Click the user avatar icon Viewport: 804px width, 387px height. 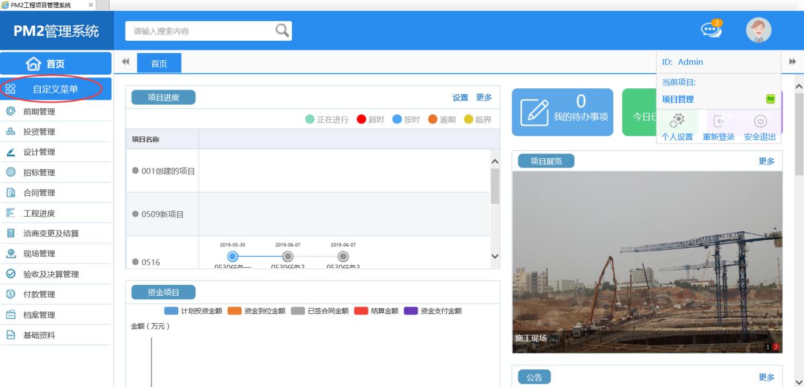tap(758, 30)
